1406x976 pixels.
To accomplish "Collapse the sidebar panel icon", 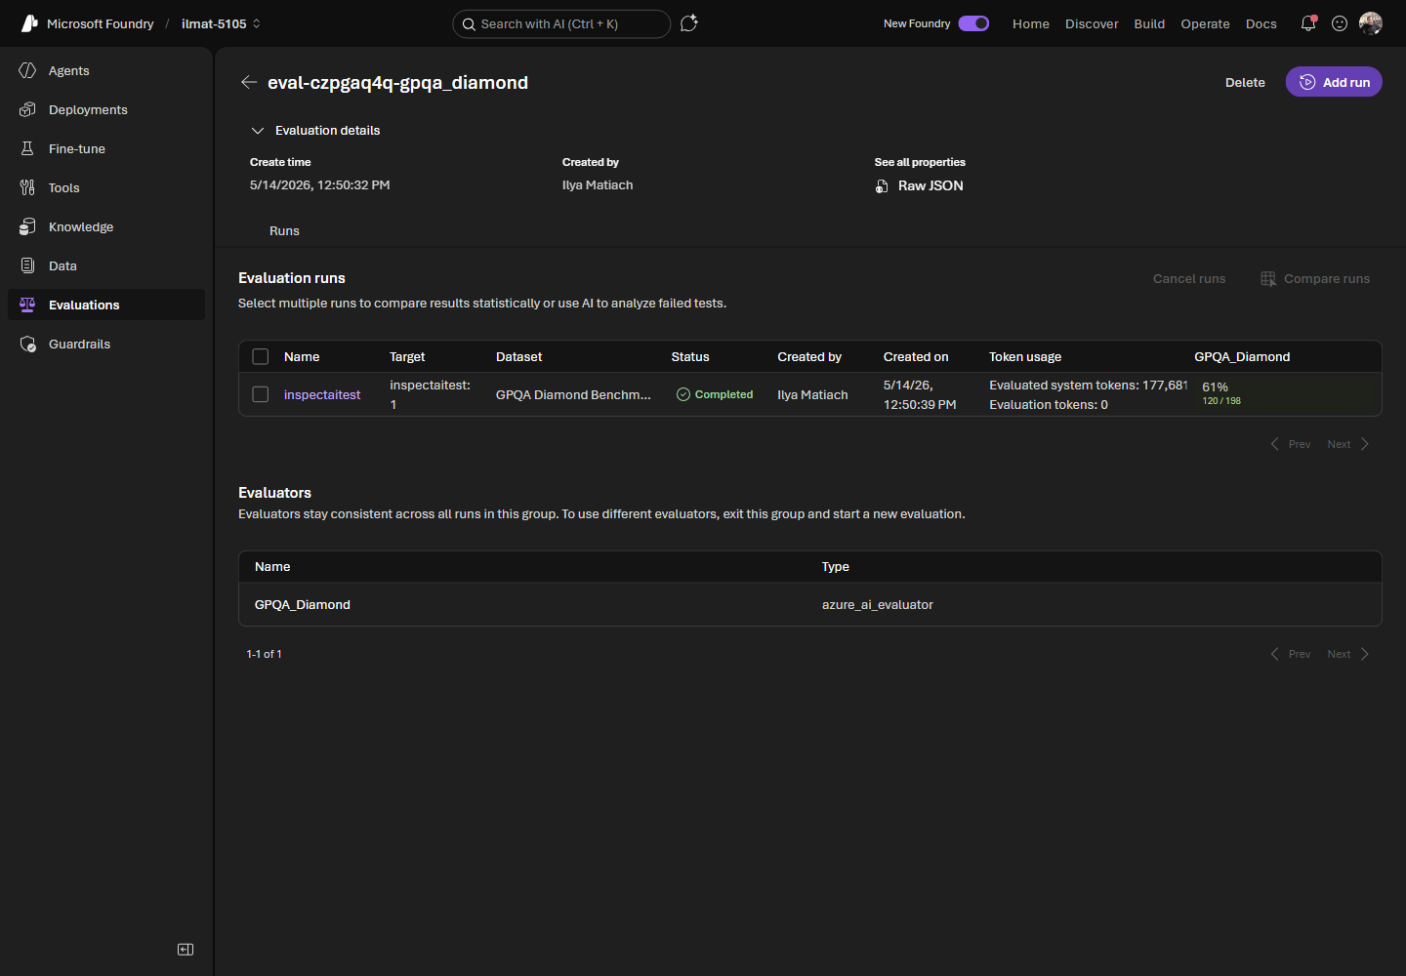I will tap(186, 950).
